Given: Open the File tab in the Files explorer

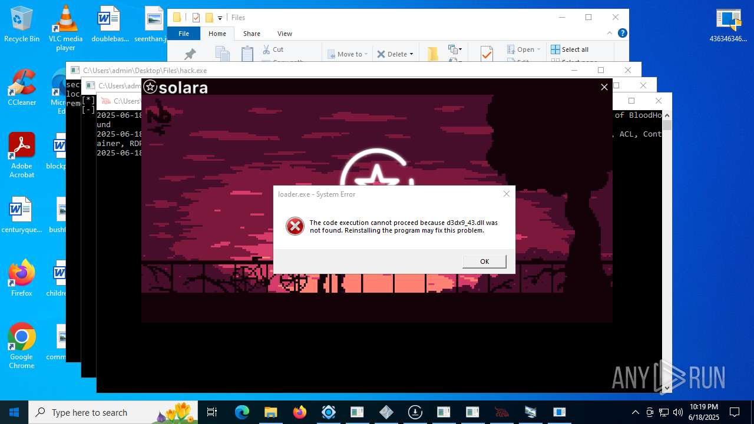Looking at the screenshot, I should [x=184, y=34].
